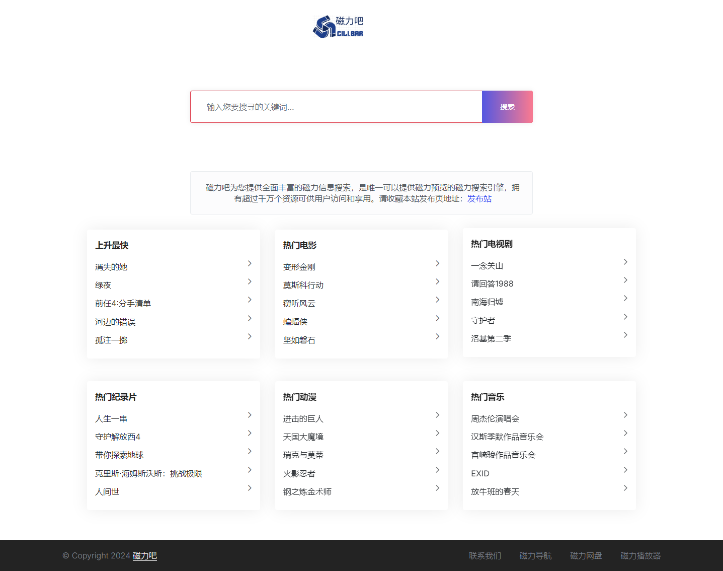Click the arrow beside EXID
Viewport: 723px width, 571px height.
tap(625, 470)
